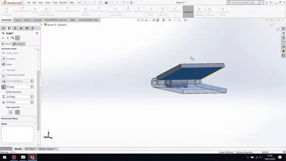286x161 pixels.
Task: Click the blue Undo arrow in PropertyManager
Action: click(x=13, y=38)
